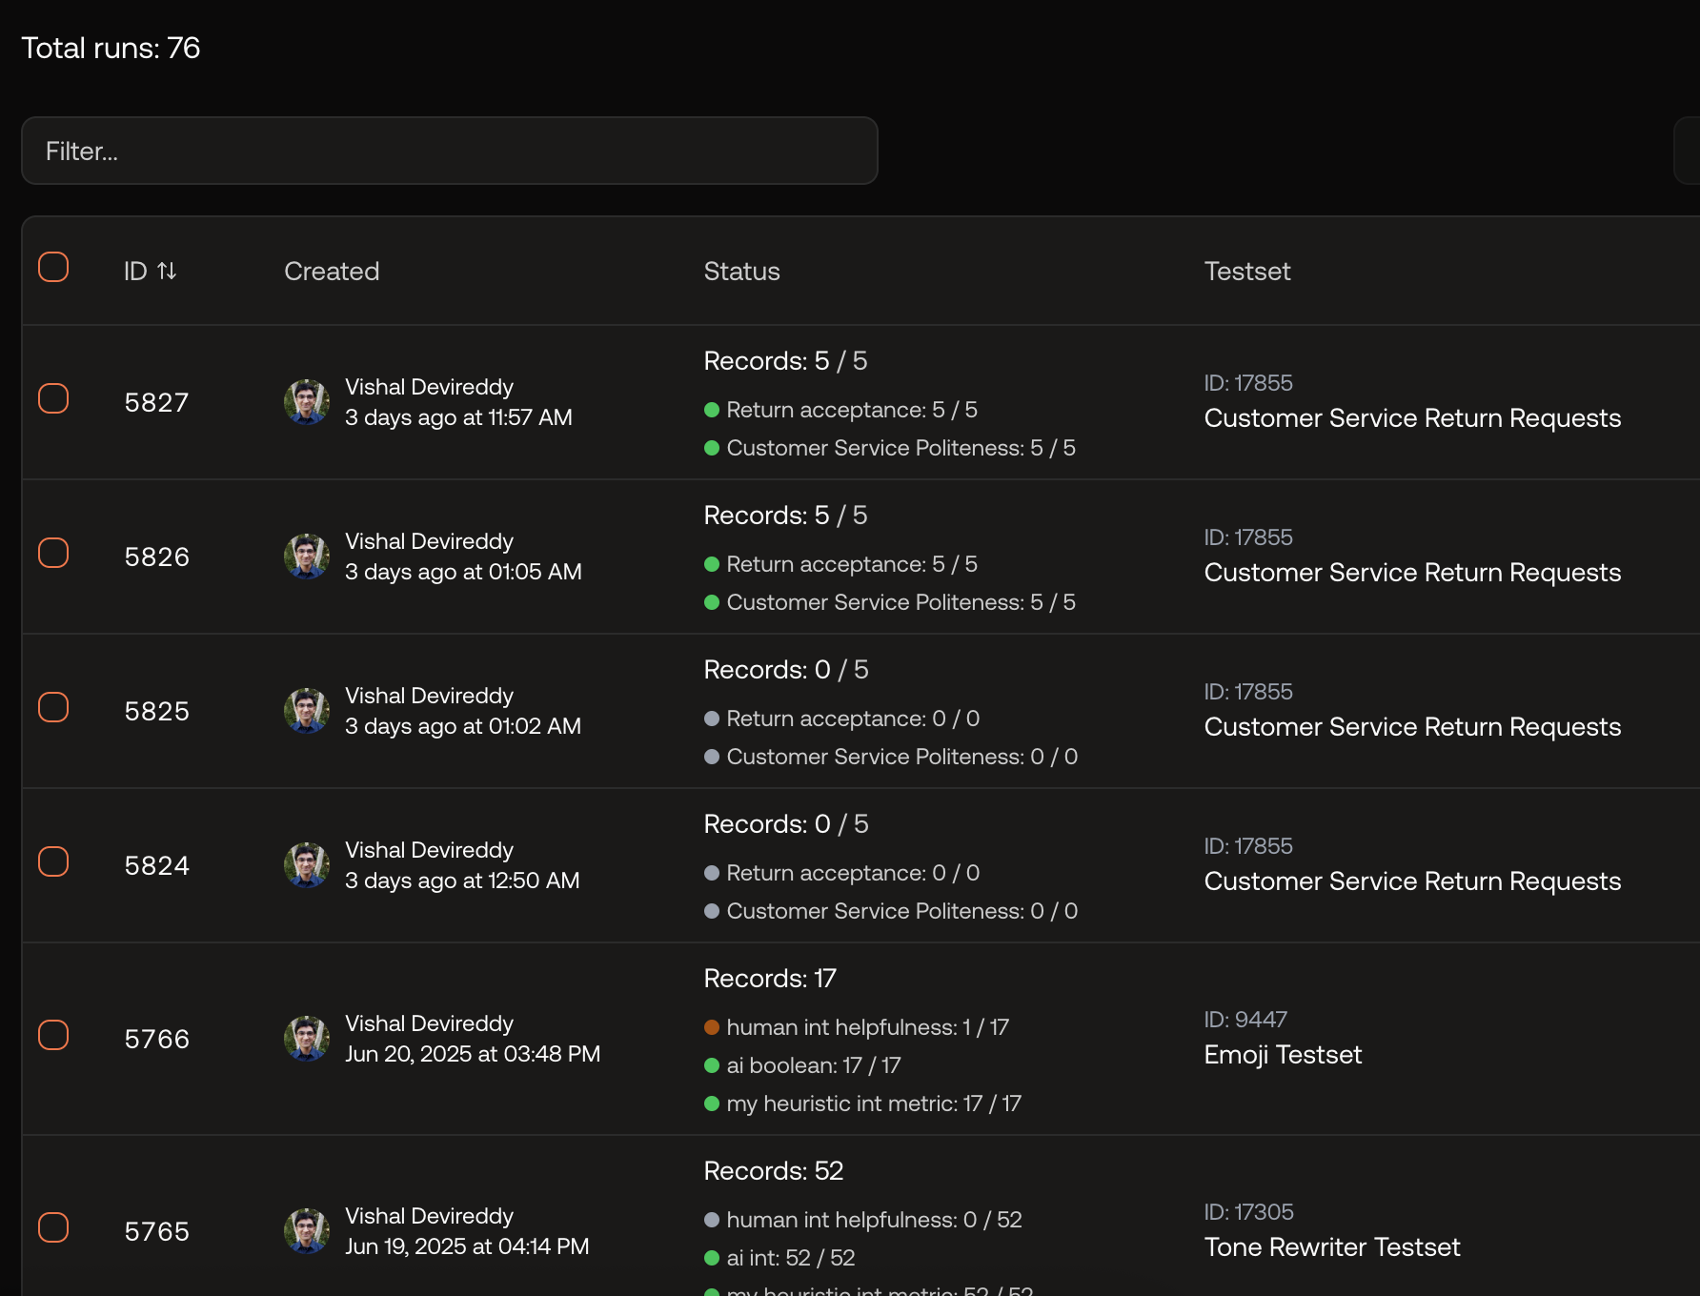This screenshot has width=1700, height=1296.
Task: Click Vishal Devireddy's avatar on run 5827
Action: click(x=307, y=402)
